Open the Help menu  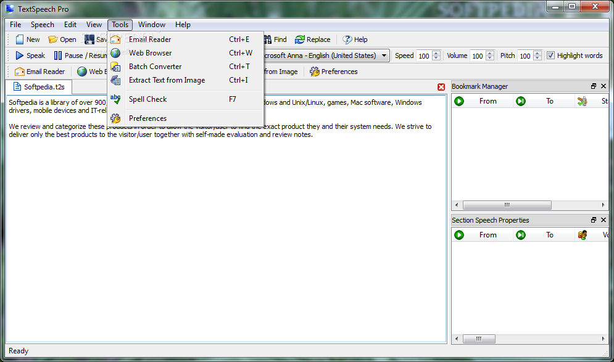point(183,25)
